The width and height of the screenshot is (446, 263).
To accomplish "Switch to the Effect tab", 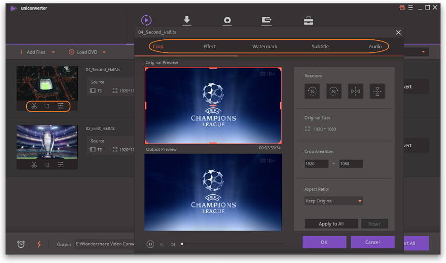I will point(209,46).
